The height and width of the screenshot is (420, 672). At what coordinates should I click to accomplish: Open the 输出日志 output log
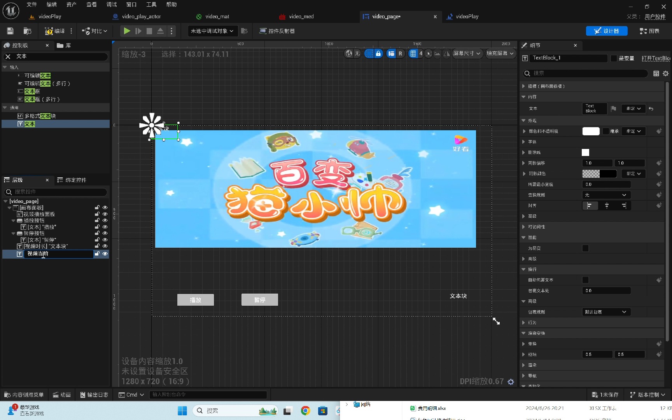[94, 395]
